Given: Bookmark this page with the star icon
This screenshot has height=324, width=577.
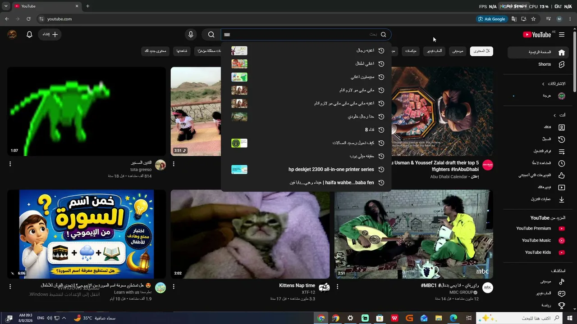Looking at the screenshot, I should [x=534, y=19].
